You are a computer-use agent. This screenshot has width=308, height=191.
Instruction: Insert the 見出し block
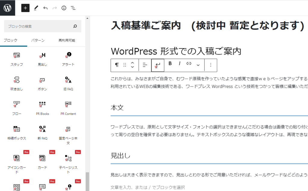tap(42, 59)
